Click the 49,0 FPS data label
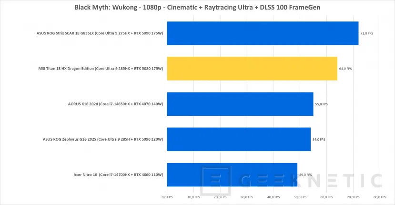The width and height of the screenshot is (395, 205). coord(305,175)
